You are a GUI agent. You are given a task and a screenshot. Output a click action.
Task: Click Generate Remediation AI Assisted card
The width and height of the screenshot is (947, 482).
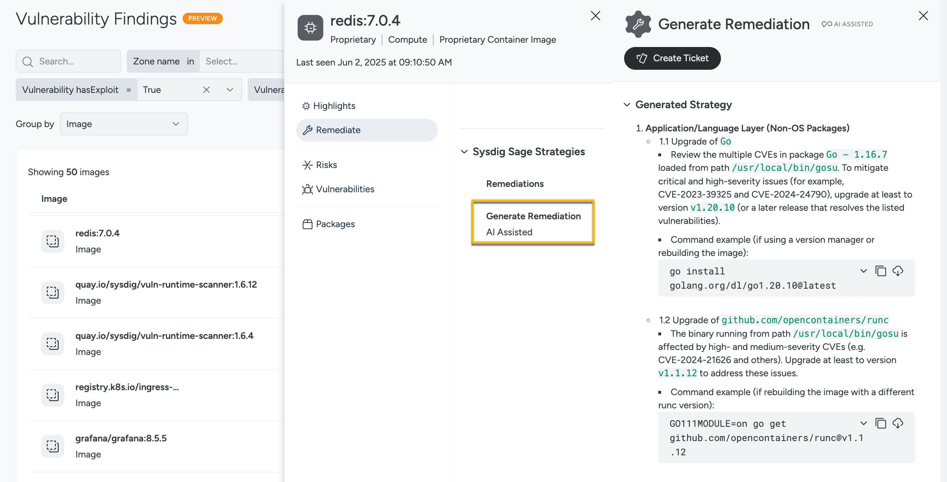(x=533, y=222)
